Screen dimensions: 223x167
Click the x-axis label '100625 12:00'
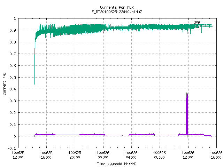pyautogui.click(x=18, y=155)
